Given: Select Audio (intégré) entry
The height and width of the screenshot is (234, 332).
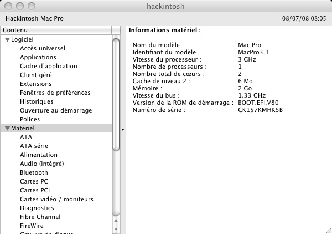Looking at the screenshot, I should (42, 164).
